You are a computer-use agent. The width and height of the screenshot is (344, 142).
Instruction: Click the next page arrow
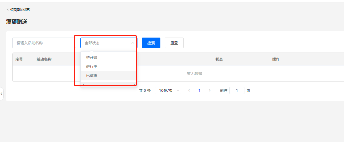point(210,90)
